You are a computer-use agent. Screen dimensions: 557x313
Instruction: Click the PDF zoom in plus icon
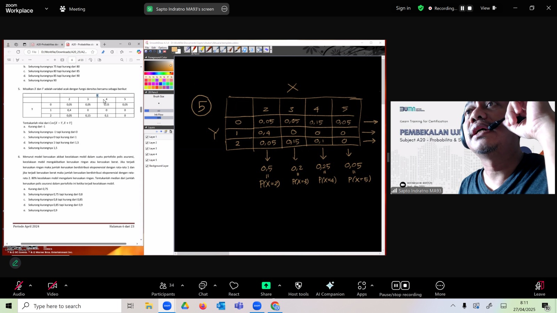click(55, 60)
